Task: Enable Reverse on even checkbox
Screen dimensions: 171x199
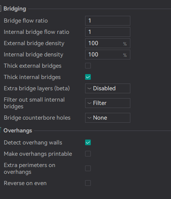Action: coord(88,183)
